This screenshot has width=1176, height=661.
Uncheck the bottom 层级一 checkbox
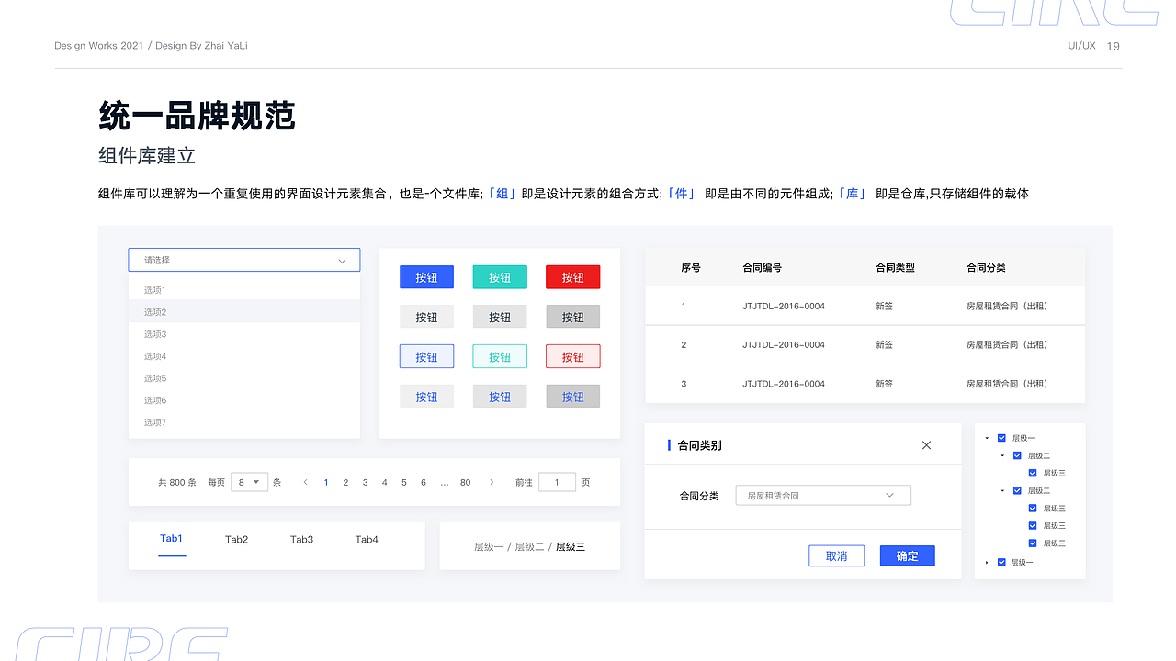pos(1001,562)
